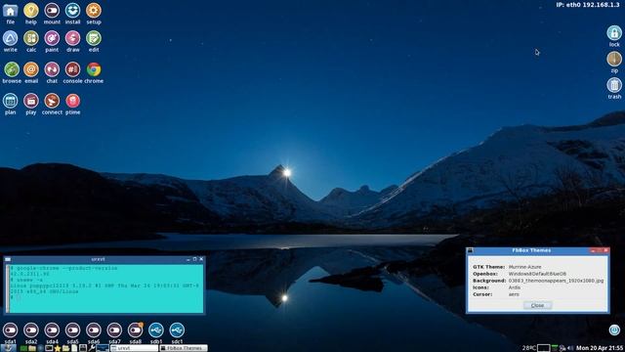Viewport: 625px width, 352px height.
Task: Launch the play media desktop icon
Action: 31,101
